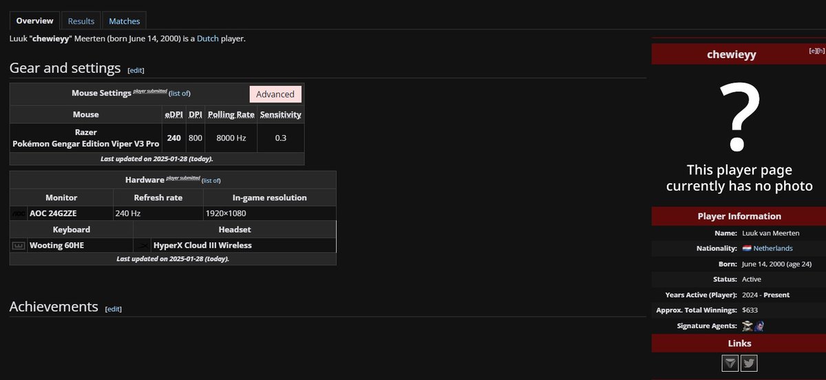Click the Mouse Settings table title
Screen dimensions: 826x380
click(x=101, y=93)
